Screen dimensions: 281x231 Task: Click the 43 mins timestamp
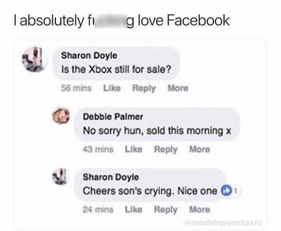(x=98, y=149)
